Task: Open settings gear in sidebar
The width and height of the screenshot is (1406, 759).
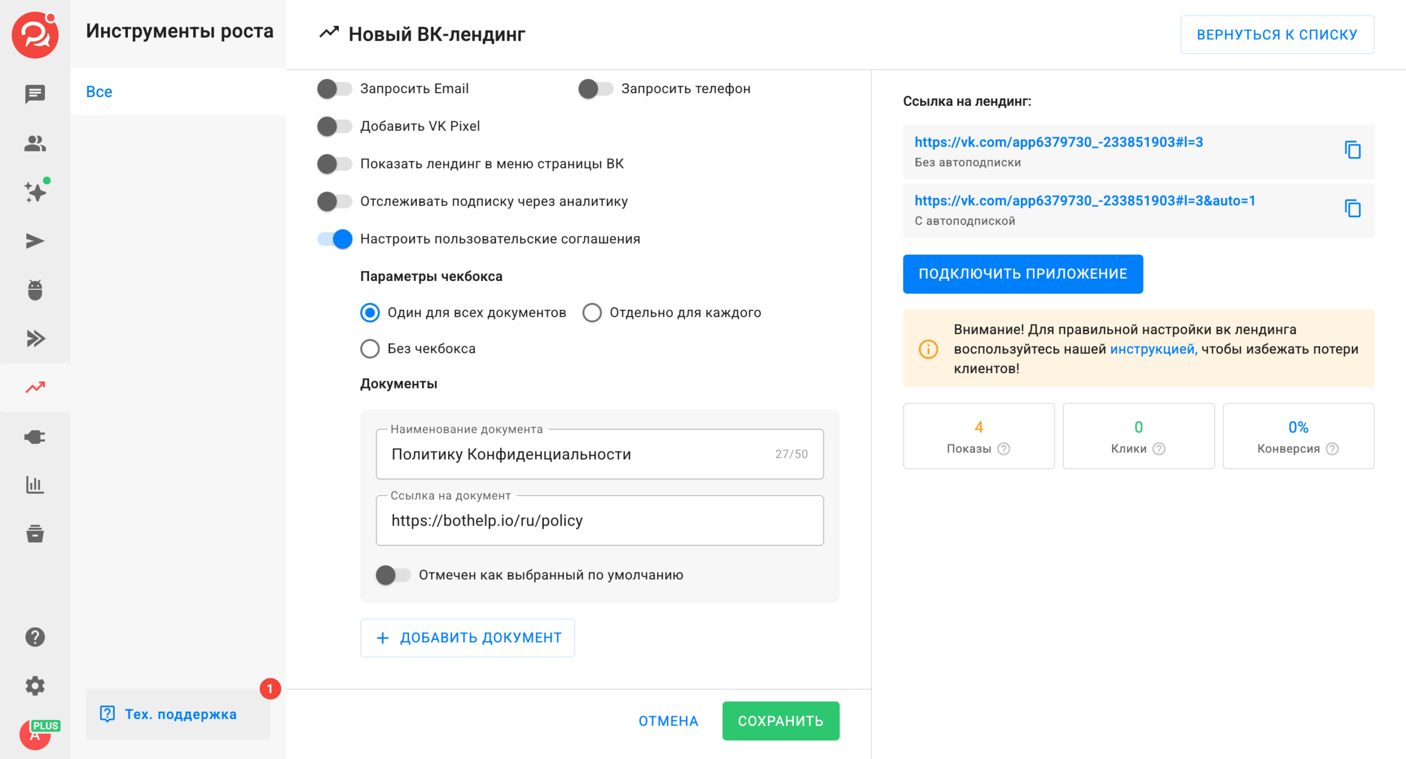Action: coord(35,686)
